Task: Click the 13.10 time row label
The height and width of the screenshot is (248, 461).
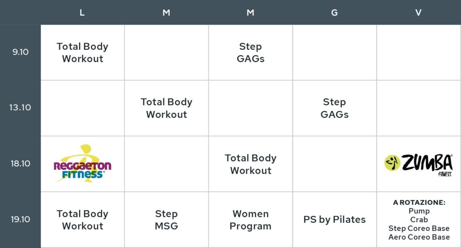Action: 20,107
